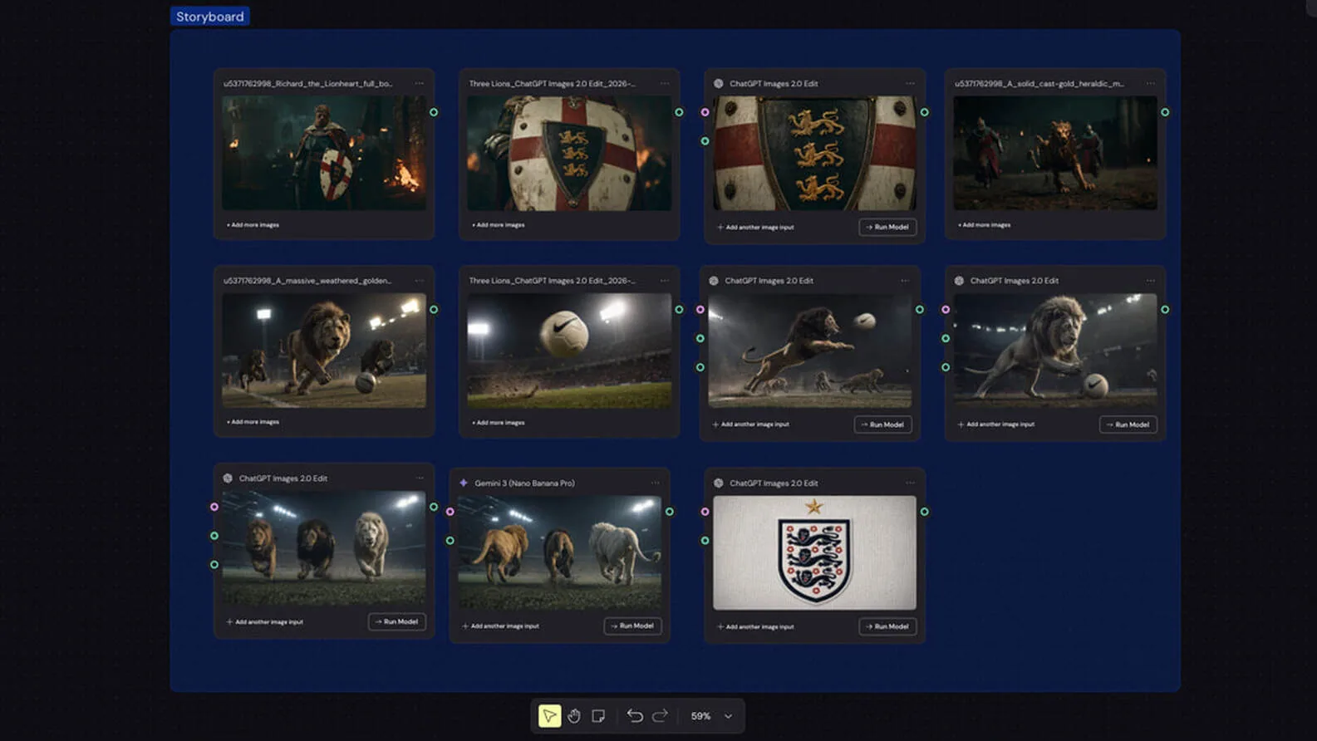Click the pink input connector of the three lions running node
Screen dimensions: 1317x741
click(214, 507)
